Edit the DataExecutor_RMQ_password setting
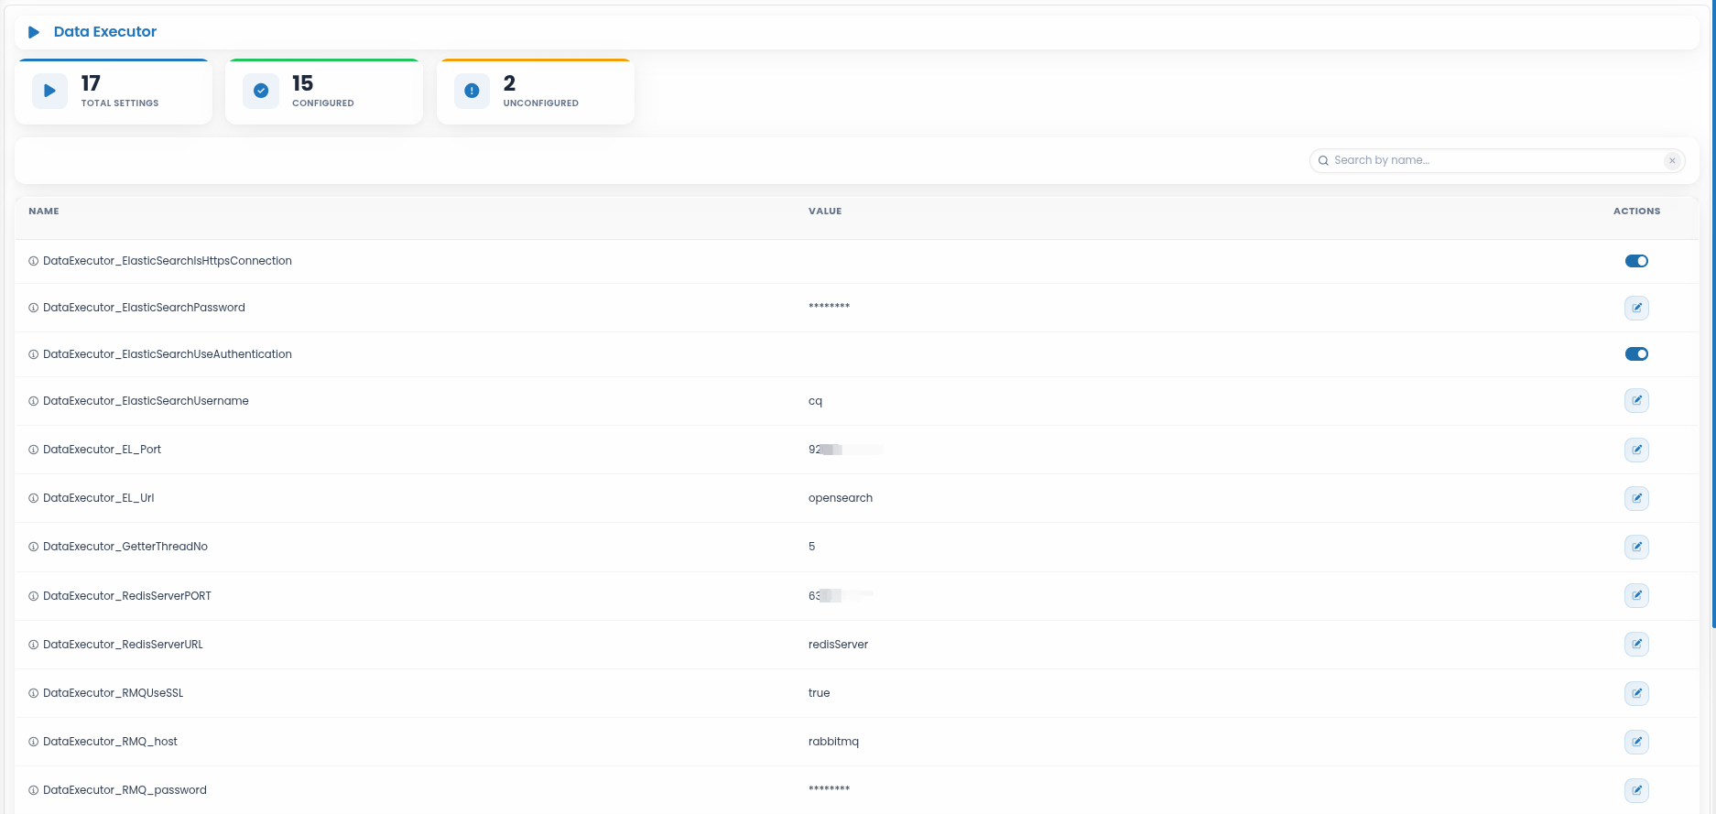This screenshot has height=814, width=1716. [1636, 790]
